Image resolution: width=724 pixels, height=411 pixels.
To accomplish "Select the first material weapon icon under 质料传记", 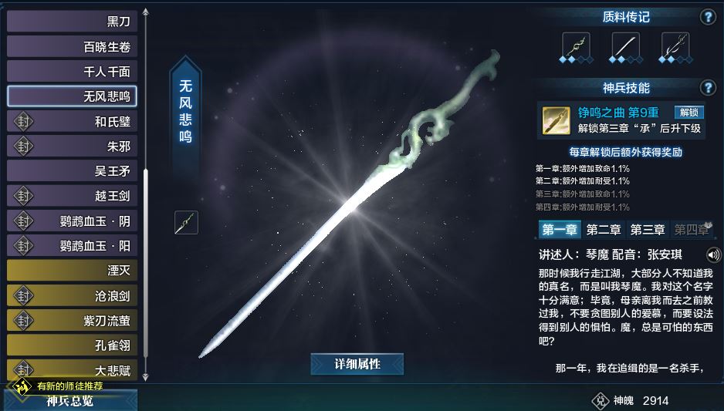I will tap(576, 47).
